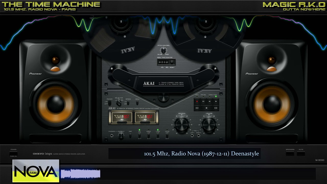Click the 'M-5030' model label
This screenshot has height=184, width=327.
(320, 160)
